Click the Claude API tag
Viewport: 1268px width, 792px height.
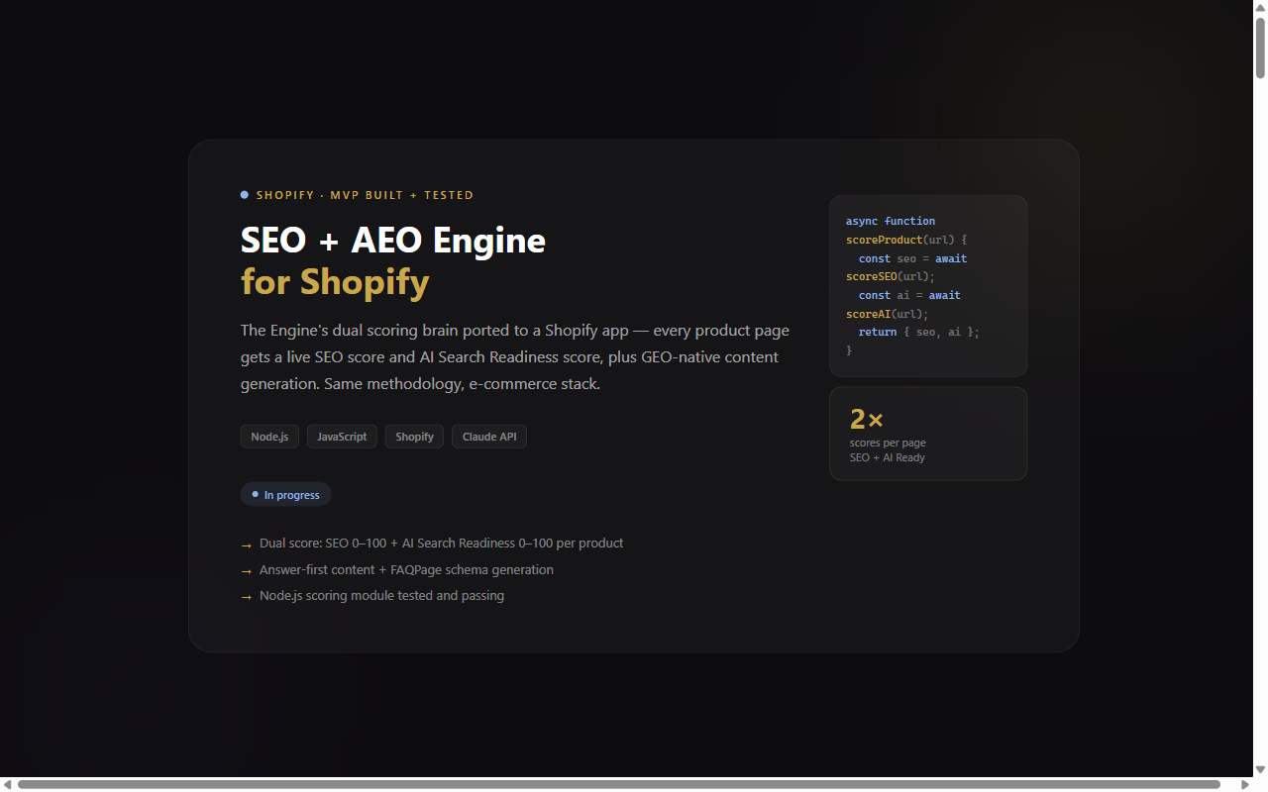coord(489,437)
